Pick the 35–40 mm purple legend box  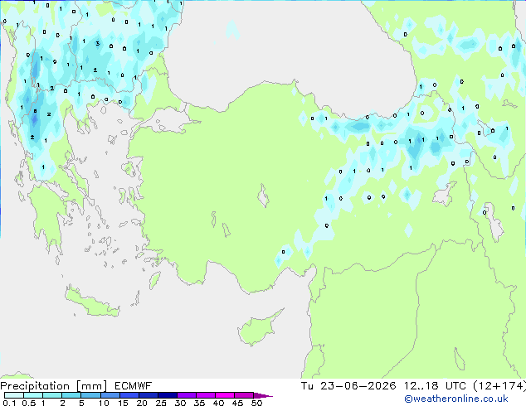pyautogui.click(x=206, y=395)
